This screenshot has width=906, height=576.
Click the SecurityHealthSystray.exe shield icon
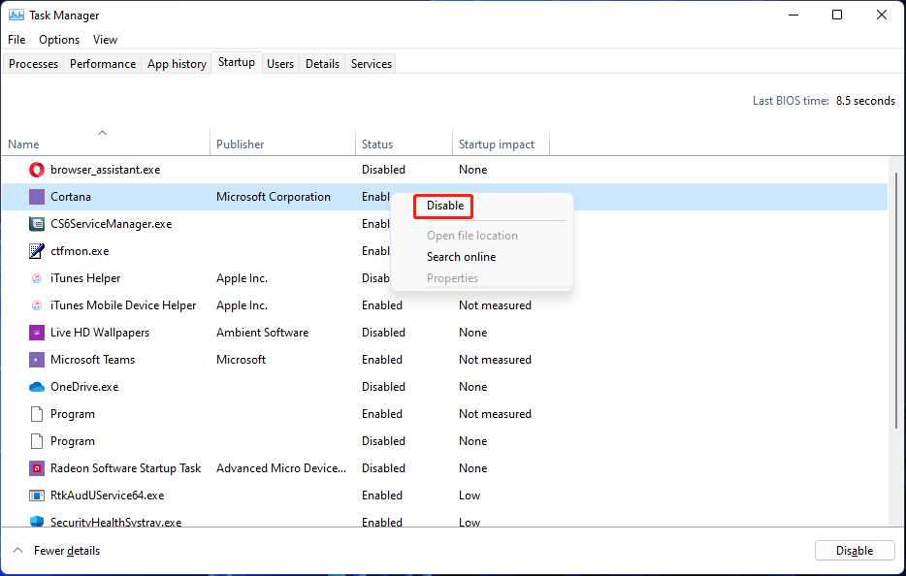point(37,521)
